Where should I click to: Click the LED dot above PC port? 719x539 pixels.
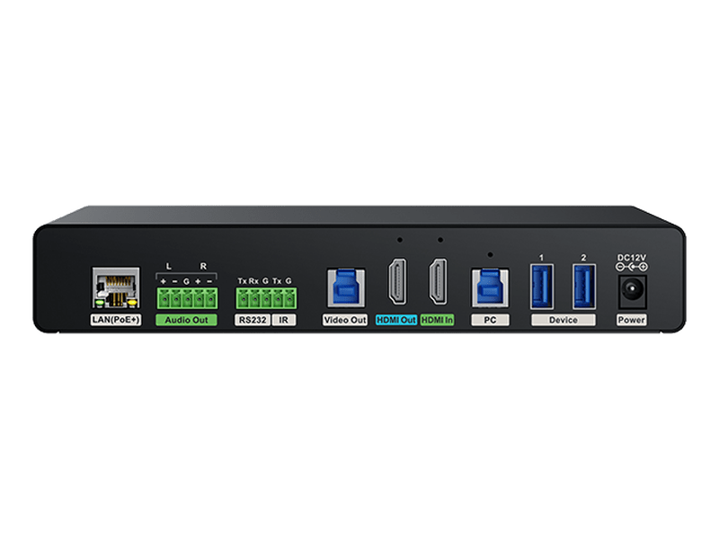[x=490, y=254]
